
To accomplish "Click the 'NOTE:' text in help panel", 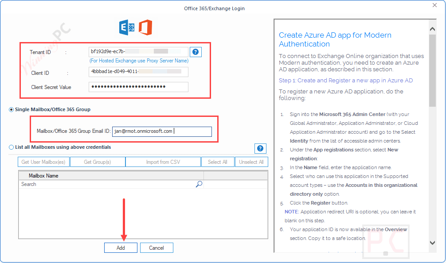I will tap(292, 212).
